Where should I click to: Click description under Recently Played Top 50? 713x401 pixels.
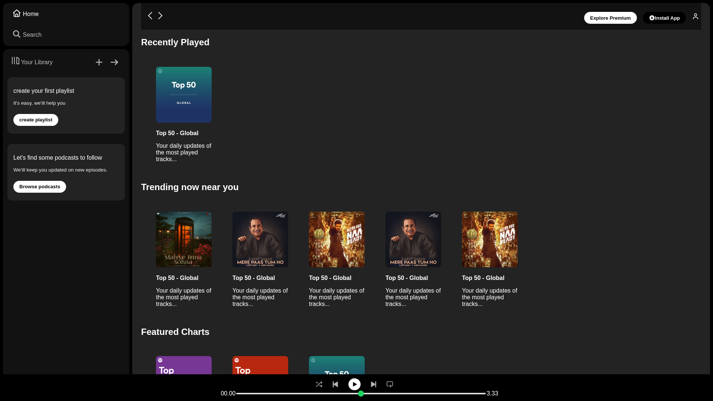click(184, 153)
